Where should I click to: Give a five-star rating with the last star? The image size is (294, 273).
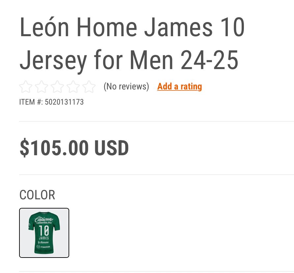(89, 87)
